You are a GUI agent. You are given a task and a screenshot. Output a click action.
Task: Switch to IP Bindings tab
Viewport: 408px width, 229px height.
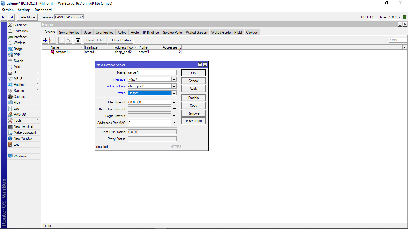coord(151,33)
